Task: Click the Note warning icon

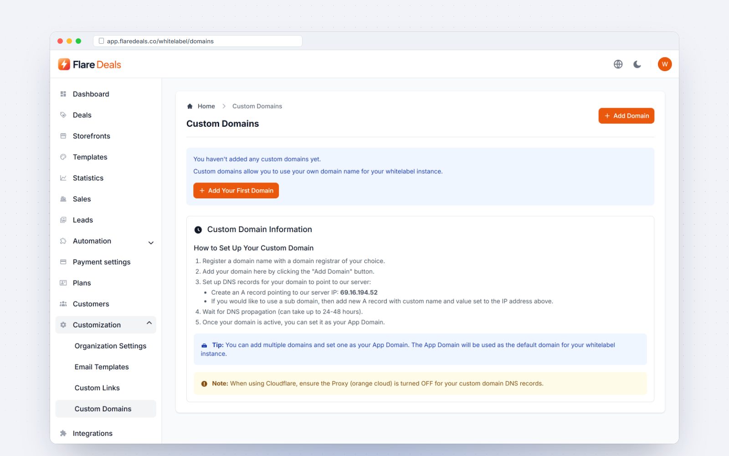Action: coord(204,383)
